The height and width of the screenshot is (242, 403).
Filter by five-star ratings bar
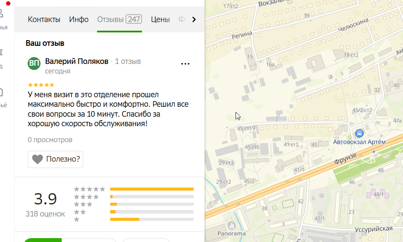(x=151, y=189)
